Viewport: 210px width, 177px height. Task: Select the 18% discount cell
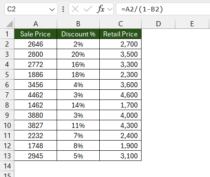click(x=78, y=75)
